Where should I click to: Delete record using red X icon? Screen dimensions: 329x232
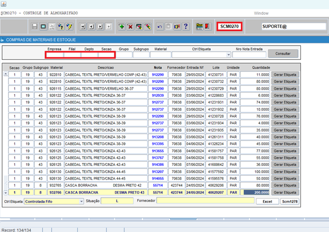[130, 27]
